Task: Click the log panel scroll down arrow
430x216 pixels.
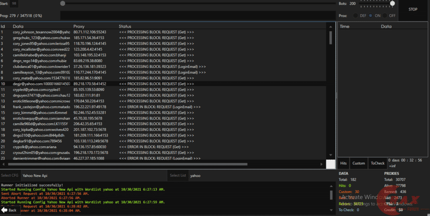Action: click(331, 210)
